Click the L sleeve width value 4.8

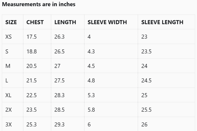91,81
